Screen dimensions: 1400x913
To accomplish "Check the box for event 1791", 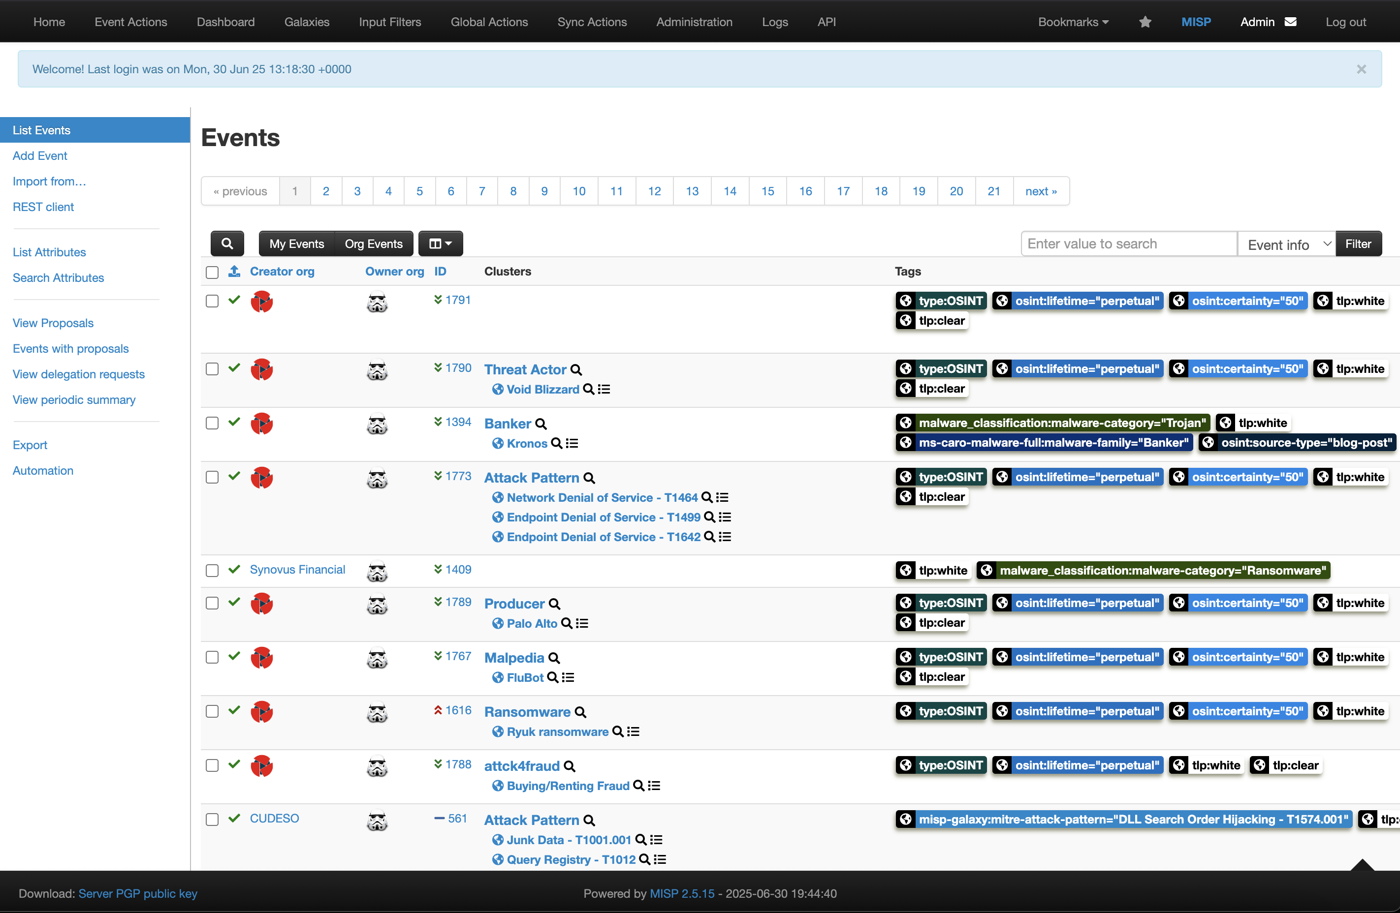I will [x=212, y=301].
